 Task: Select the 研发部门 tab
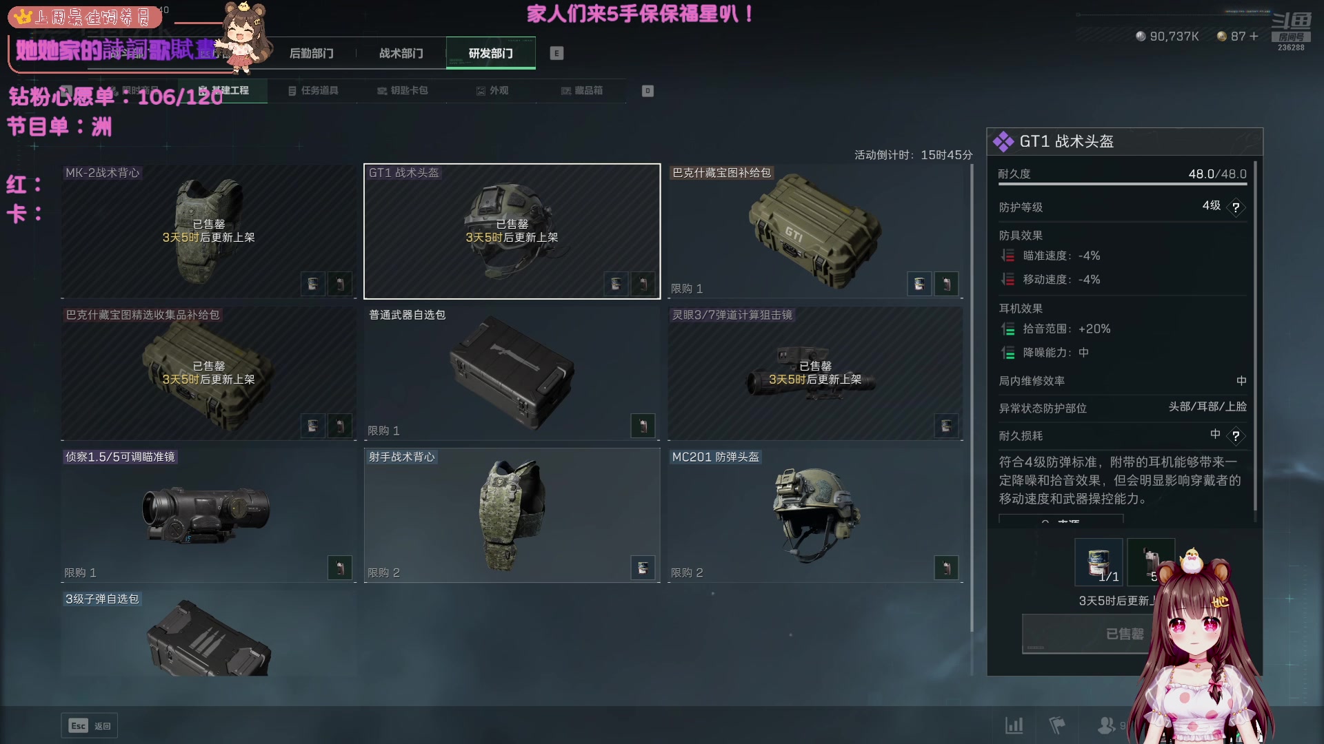(490, 53)
